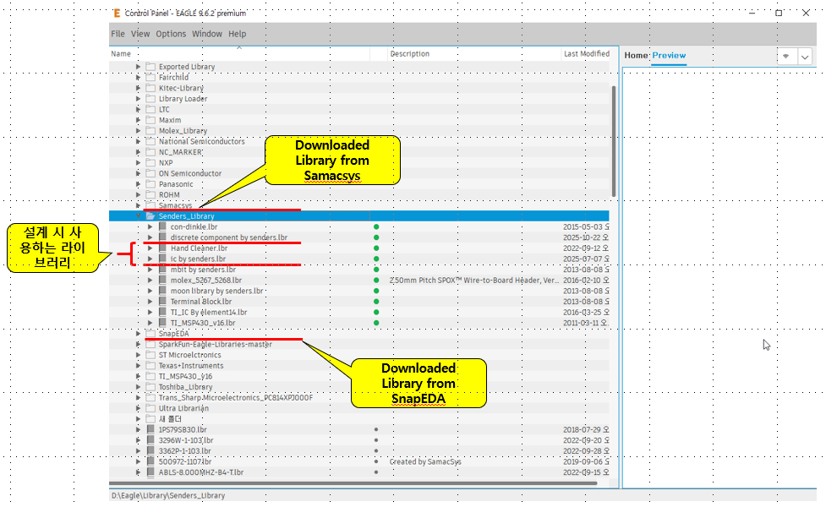Open the dropdown arrow next to network icon
This screenshot has height=507, width=826.
point(804,56)
